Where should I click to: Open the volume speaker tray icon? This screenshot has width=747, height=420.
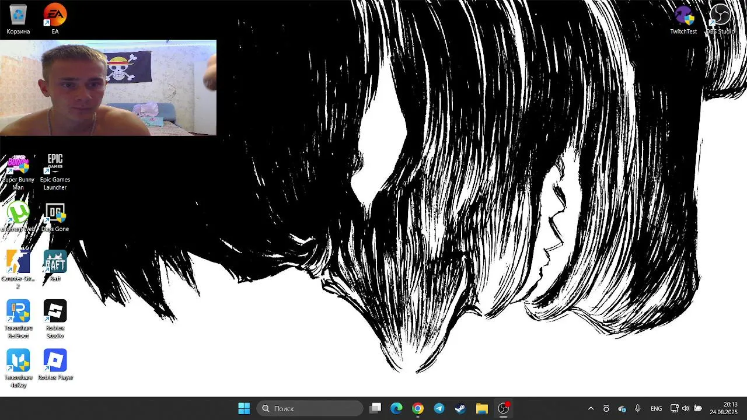point(685,409)
